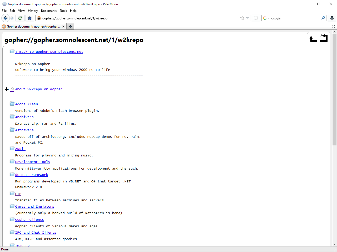
Task: Open IRC and Chat Clients link
Action: point(36,233)
